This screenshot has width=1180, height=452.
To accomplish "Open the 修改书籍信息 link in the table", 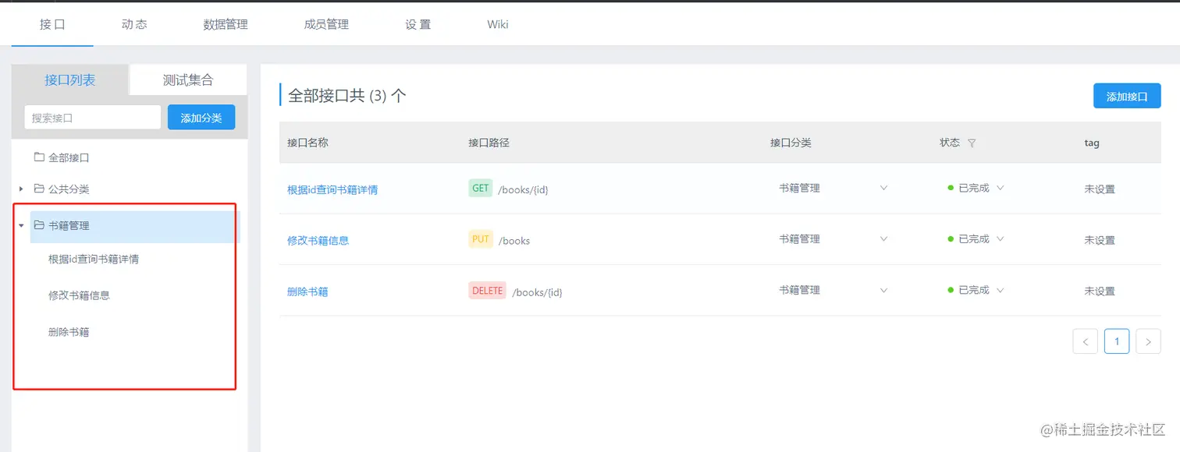I will pyautogui.click(x=318, y=240).
